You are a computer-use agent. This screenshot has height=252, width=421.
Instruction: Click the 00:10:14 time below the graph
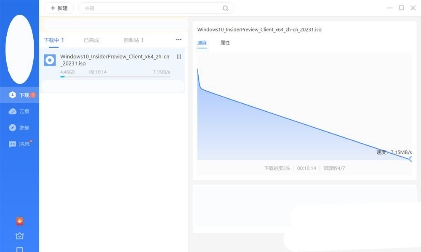click(306, 168)
